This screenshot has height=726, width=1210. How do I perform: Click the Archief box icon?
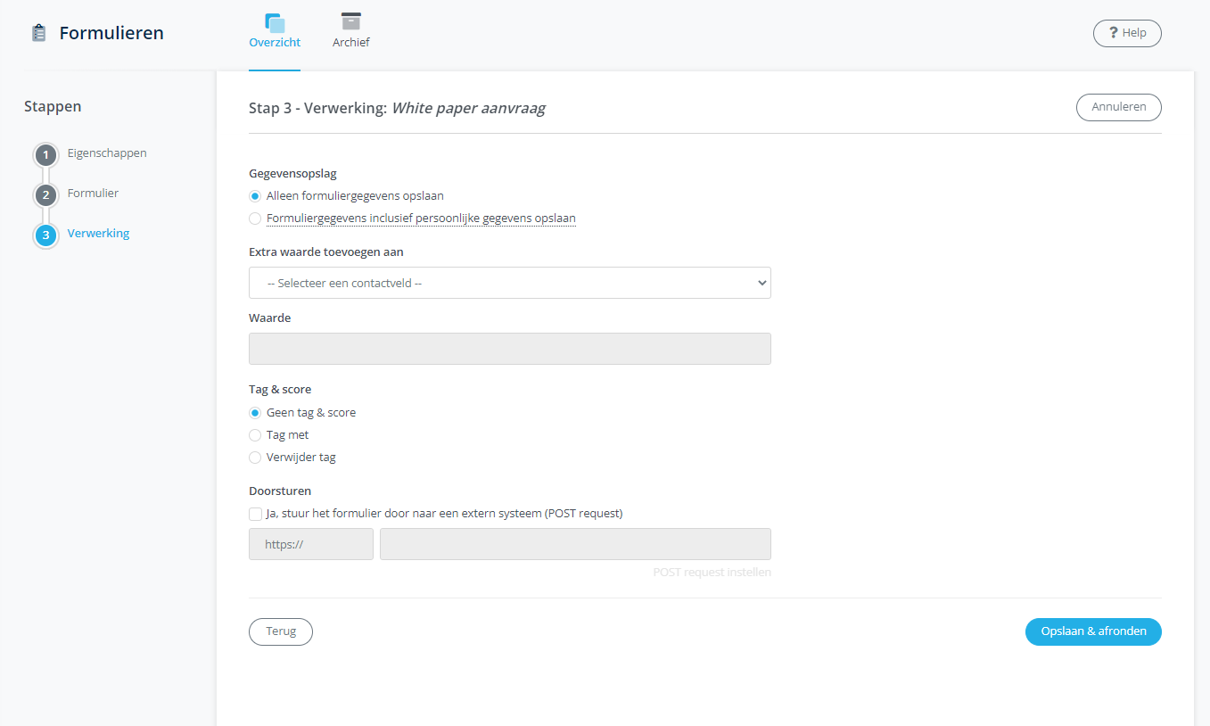point(350,22)
